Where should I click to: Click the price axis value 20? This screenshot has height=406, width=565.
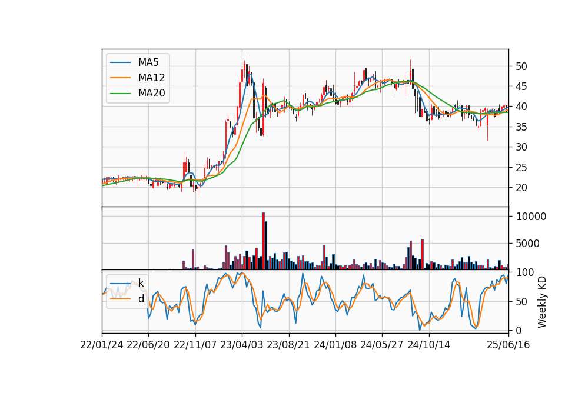(x=521, y=188)
